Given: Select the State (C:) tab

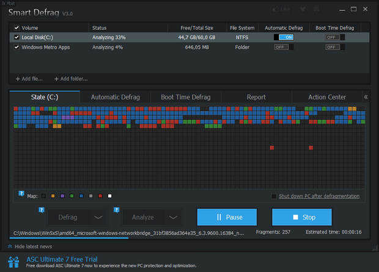Looking at the screenshot, I should pyautogui.click(x=45, y=97).
